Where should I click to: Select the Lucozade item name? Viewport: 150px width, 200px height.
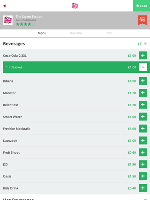[10, 141]
